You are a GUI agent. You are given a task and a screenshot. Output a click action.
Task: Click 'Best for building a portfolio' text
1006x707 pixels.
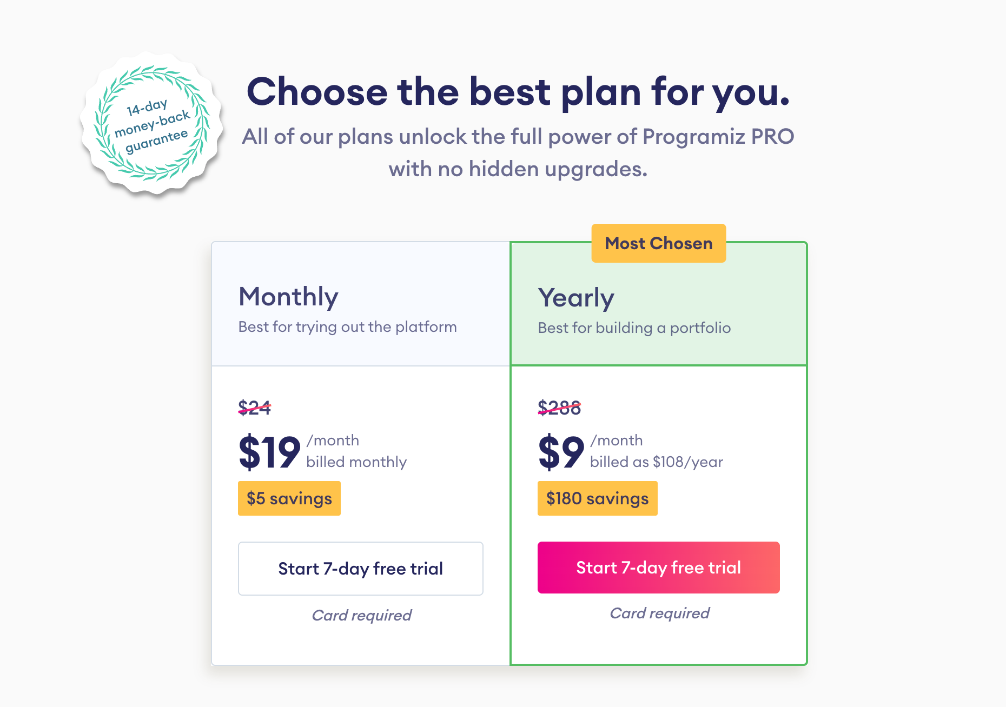634,328
